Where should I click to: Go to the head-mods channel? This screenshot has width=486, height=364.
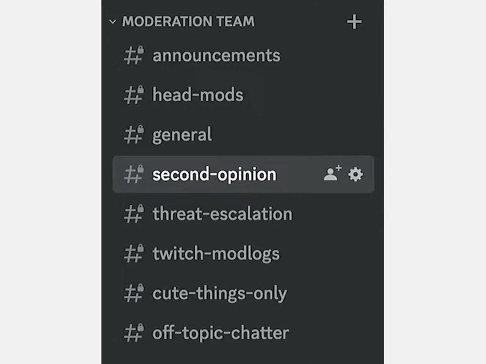tap(198, 95)
